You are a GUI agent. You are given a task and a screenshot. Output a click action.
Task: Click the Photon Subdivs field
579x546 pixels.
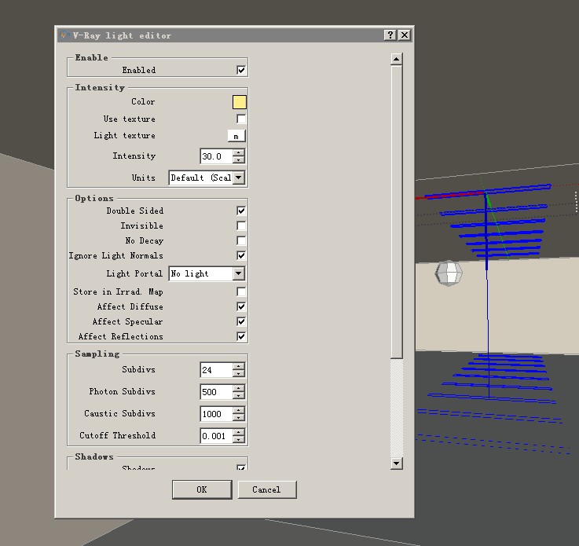[x=216, y=392]
